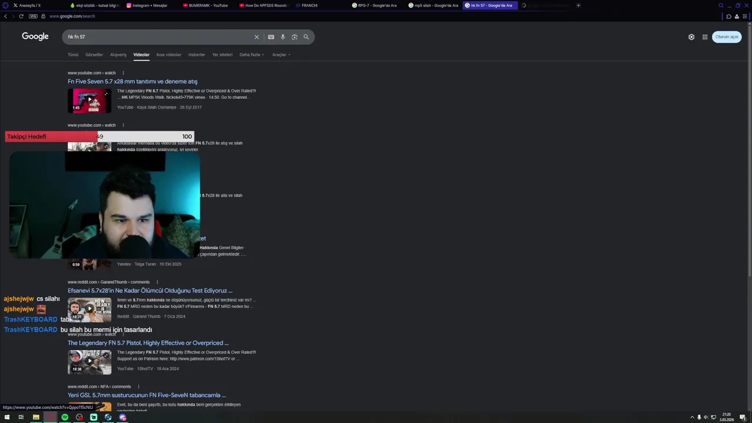Switch to the Haberler tab
Screen dimensions: 752x423
[x=196, y=55]
